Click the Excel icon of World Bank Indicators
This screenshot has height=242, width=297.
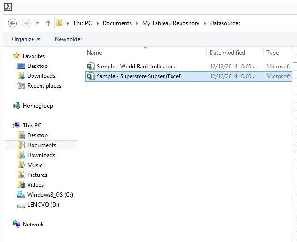pos(91,67)
